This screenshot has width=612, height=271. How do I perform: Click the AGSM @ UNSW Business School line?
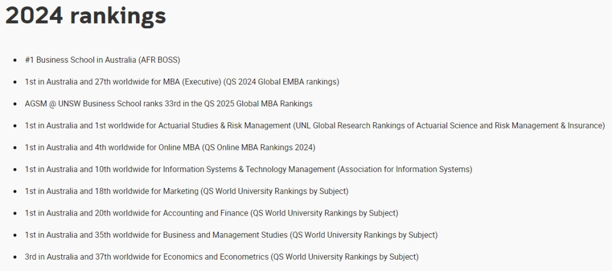(x=169, y=104)
